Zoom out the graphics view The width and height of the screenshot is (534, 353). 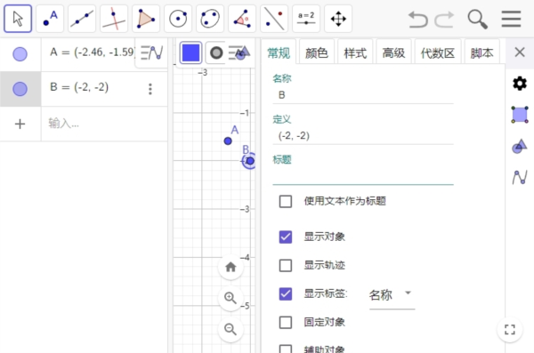tap(231, 329)
